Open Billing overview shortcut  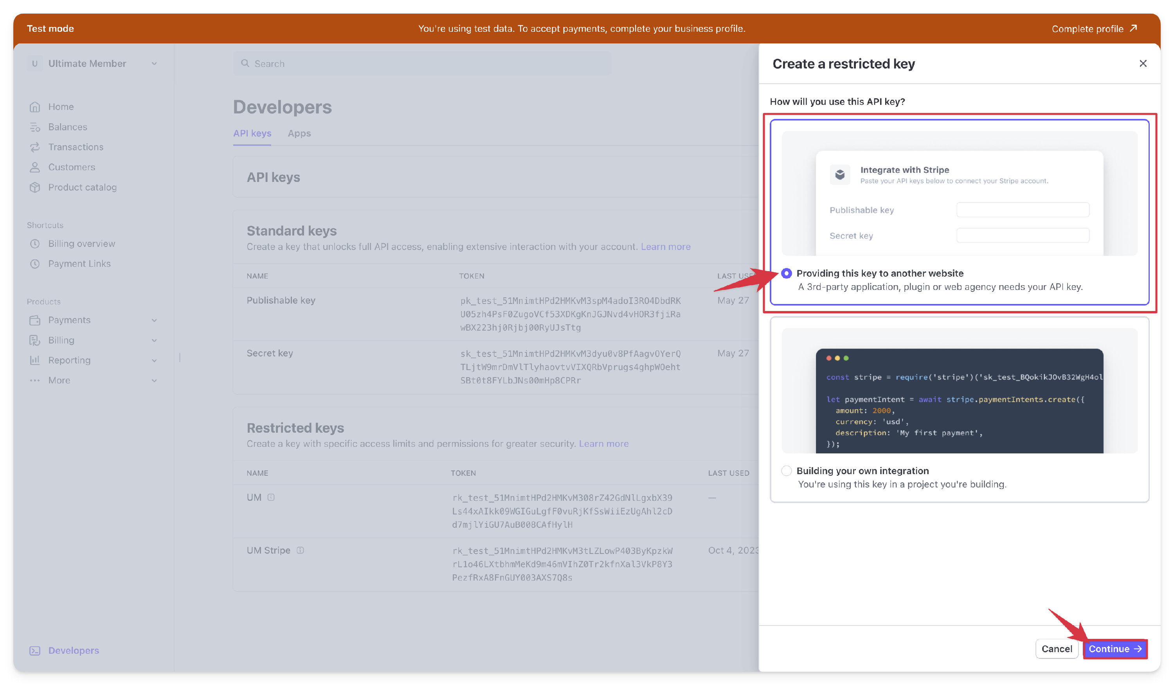coord(81,244)
